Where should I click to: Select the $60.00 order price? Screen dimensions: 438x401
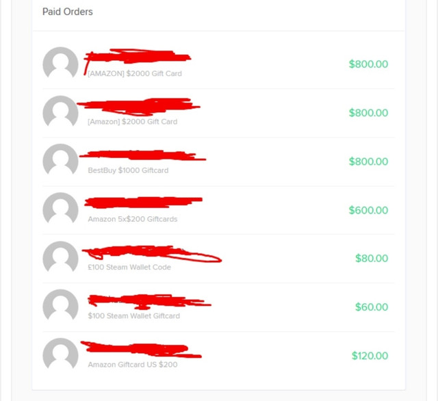coord(372,307)
